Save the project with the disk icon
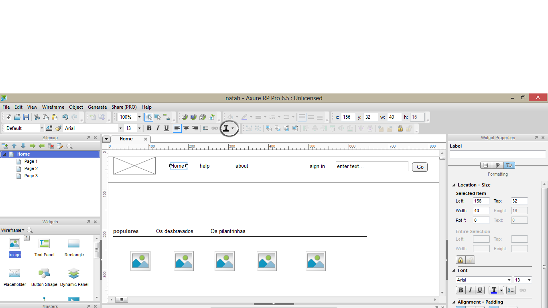The width and height of the screenshot is (548, 308). (x=26, y=117)
